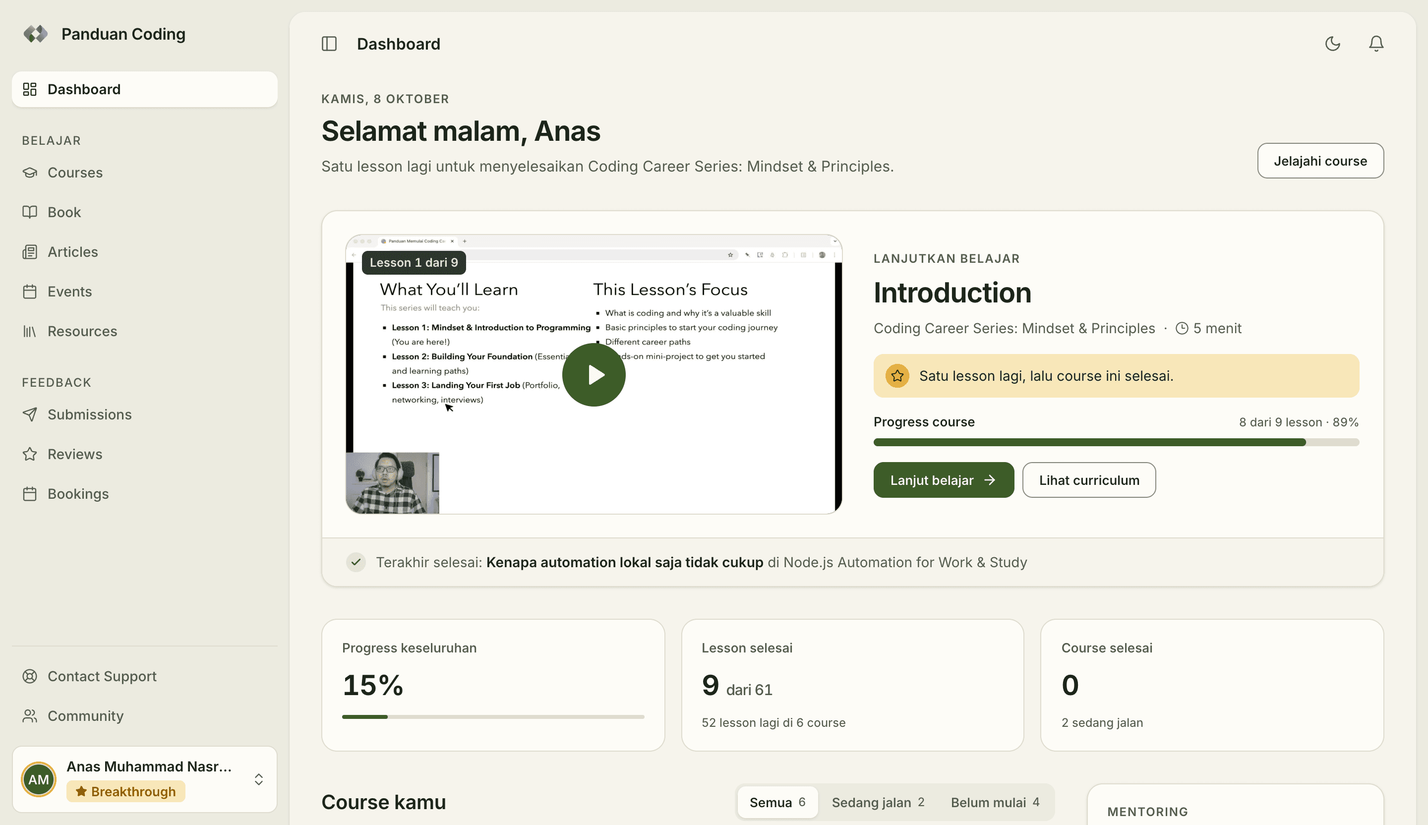This screenshot has width=1428, height=825.
Task: Open Courses from sidebar
Action: pos(144,172)
